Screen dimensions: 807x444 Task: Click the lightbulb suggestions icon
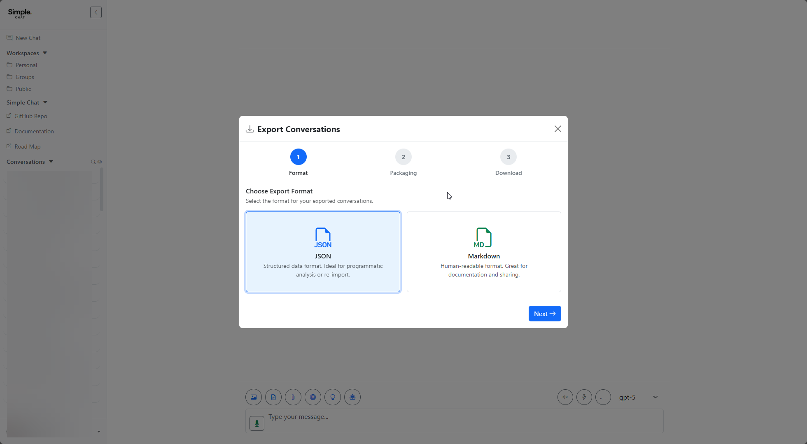click(332, 397)
